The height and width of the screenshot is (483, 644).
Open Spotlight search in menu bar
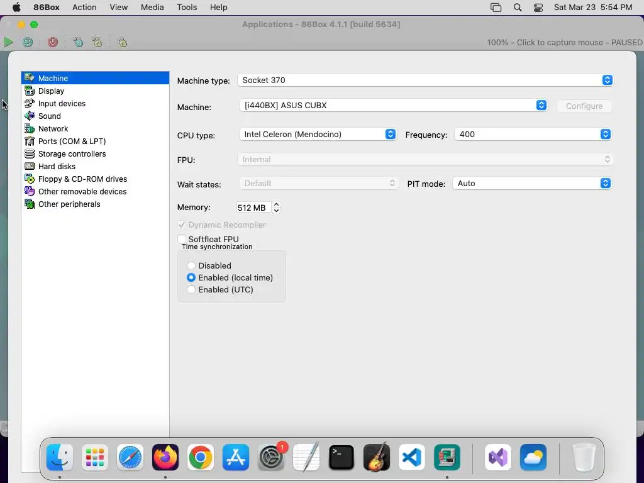tap(518, 8)
